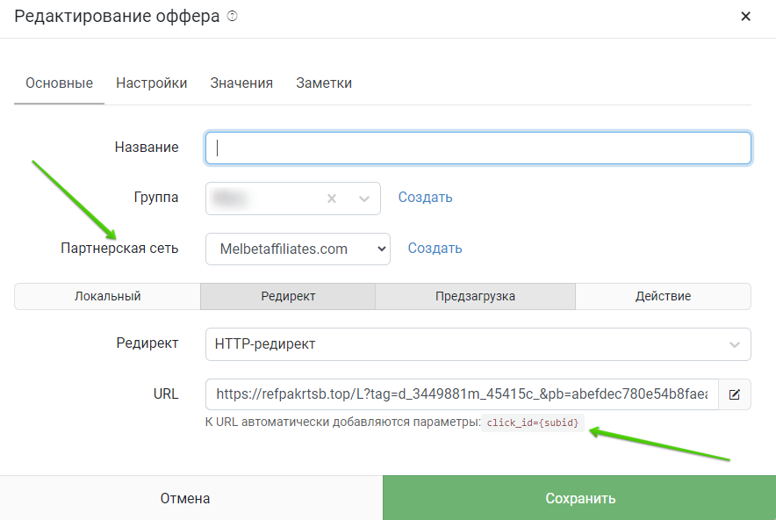This screenshot has height=520, width=776.
Task: Open the Заметки tab
Action: 324,83
